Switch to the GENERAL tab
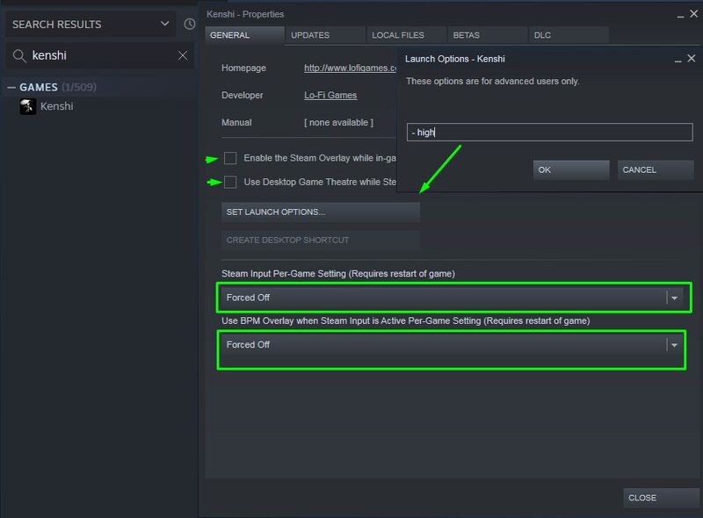Screen dimensions: 703x518 point(244,35)
